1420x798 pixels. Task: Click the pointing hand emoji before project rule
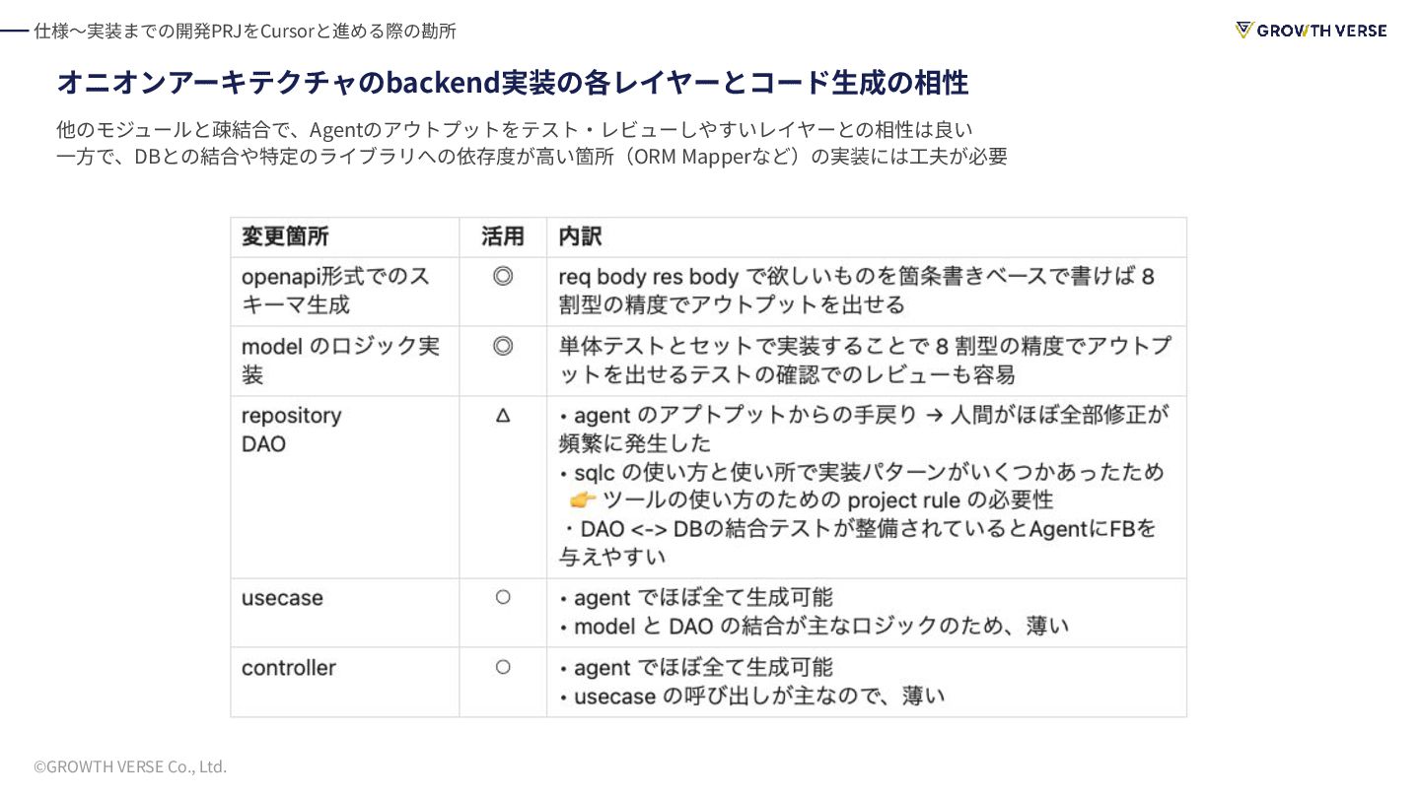pos(584,500)
